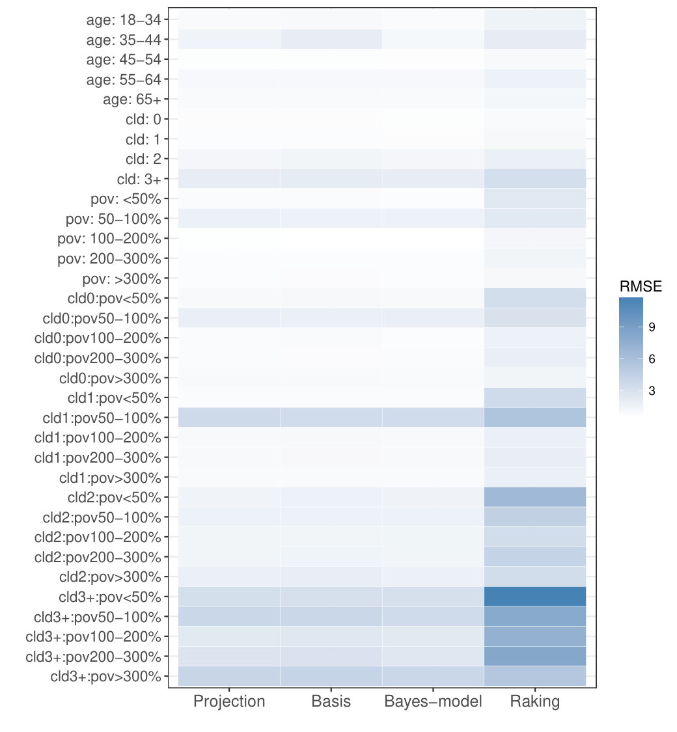This screenshot has height=732, width=677.
Task: Select the pov: >300% row label
Action: (122, 278)
